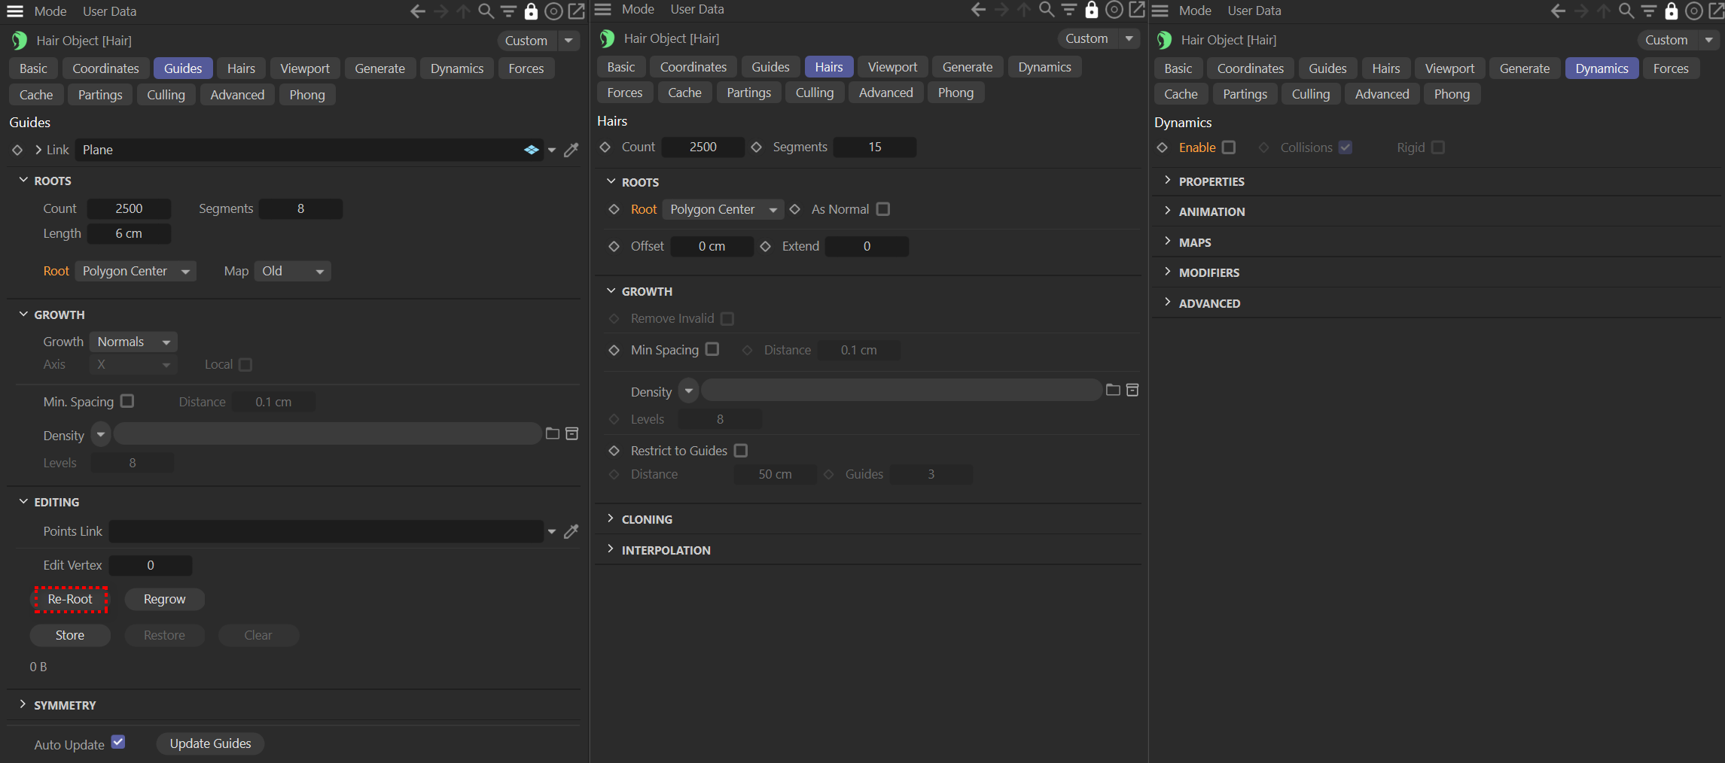The height and width of the screenshot is (763, 1725).
Task: Open hamburger menu in middle Hairs panel
Action: coord(602,9)
